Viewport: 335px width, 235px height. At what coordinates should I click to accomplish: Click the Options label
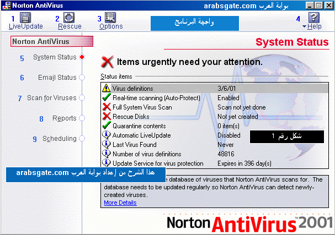111,26
